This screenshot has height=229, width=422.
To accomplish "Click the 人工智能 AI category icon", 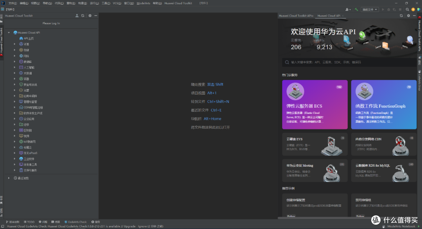I will click(21, 67).
